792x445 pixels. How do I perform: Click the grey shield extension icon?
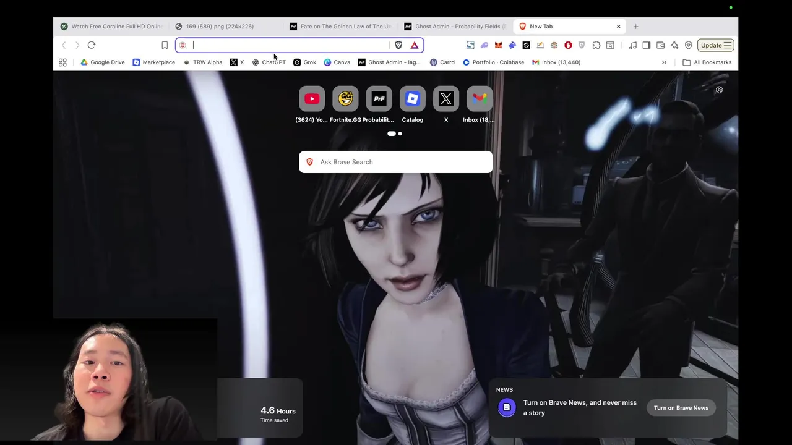(582, 45)
